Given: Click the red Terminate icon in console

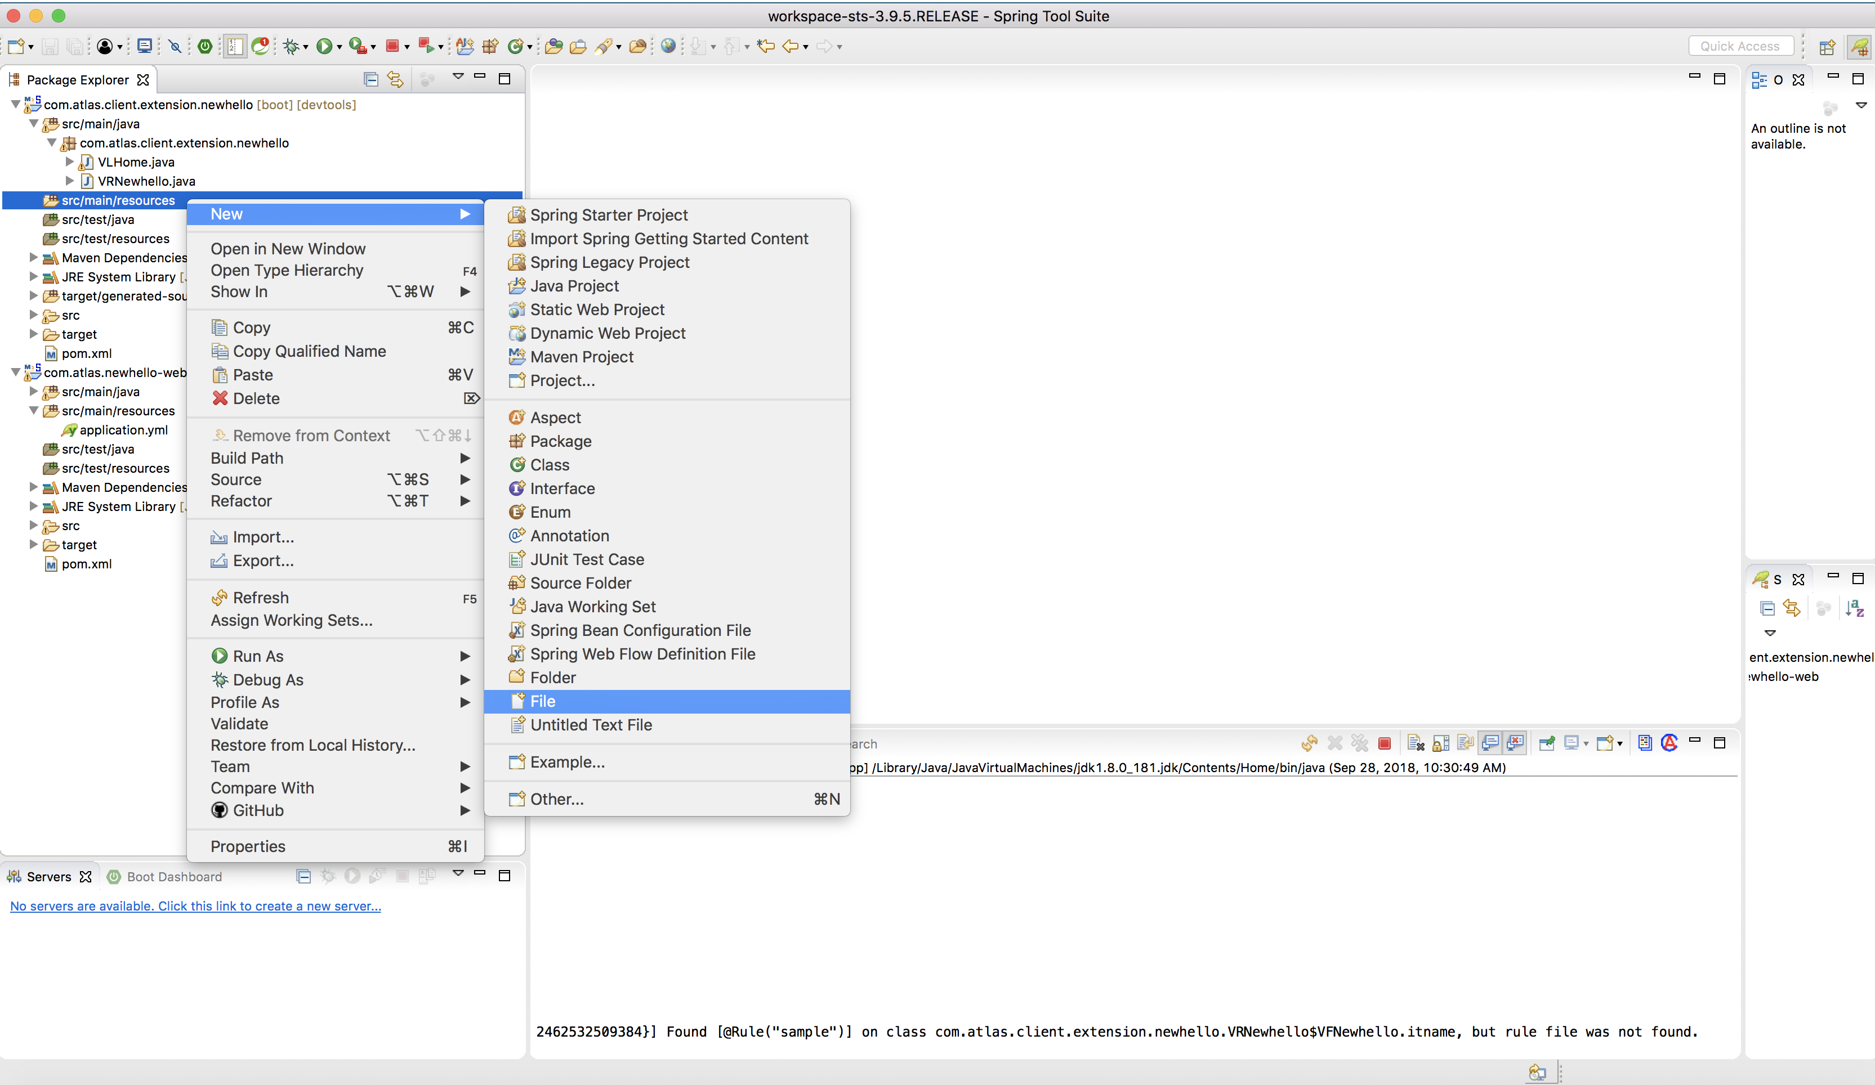Looking at the screenshot, I should tap(1385, 743).
